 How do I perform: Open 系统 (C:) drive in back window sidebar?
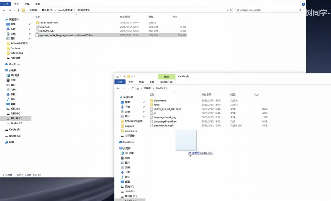click(x=15, y=109)
